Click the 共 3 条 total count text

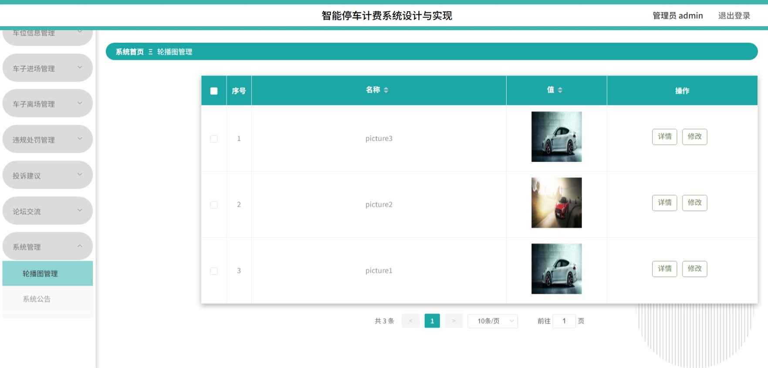click(x=384, y=321)
